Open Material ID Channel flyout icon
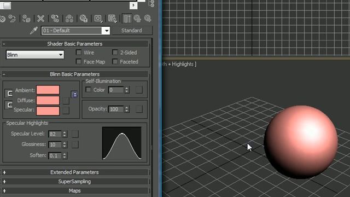Viewport: 350px width, 197px height. tap(98, 19)
